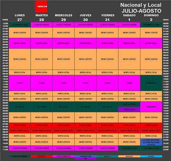Screen dimensions: 171x161
Task: Select the 'Nacional y Local' title
Action: pos(141,5)
